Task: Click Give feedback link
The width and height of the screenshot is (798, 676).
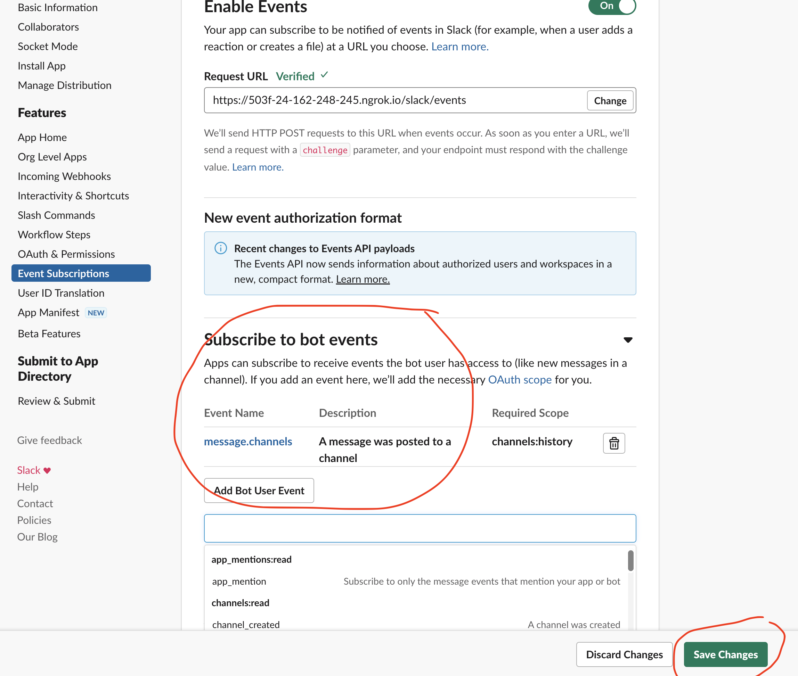Action: coord(49,440)
